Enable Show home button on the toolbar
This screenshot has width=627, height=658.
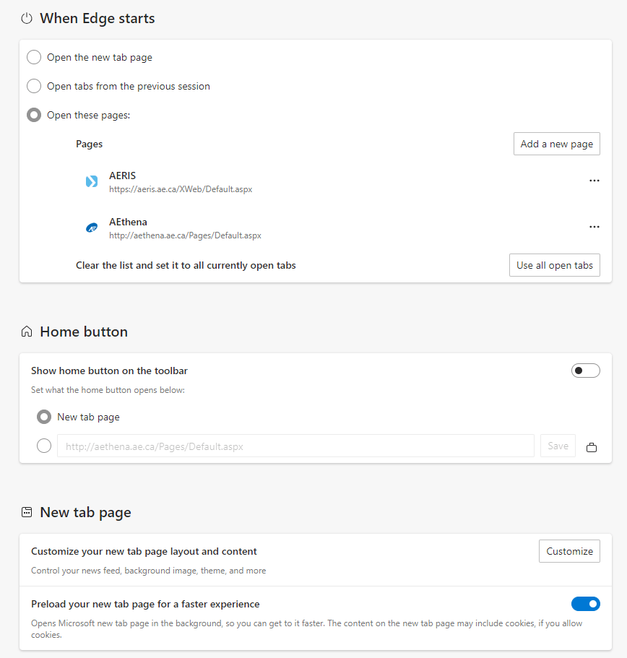coord(585,371)
